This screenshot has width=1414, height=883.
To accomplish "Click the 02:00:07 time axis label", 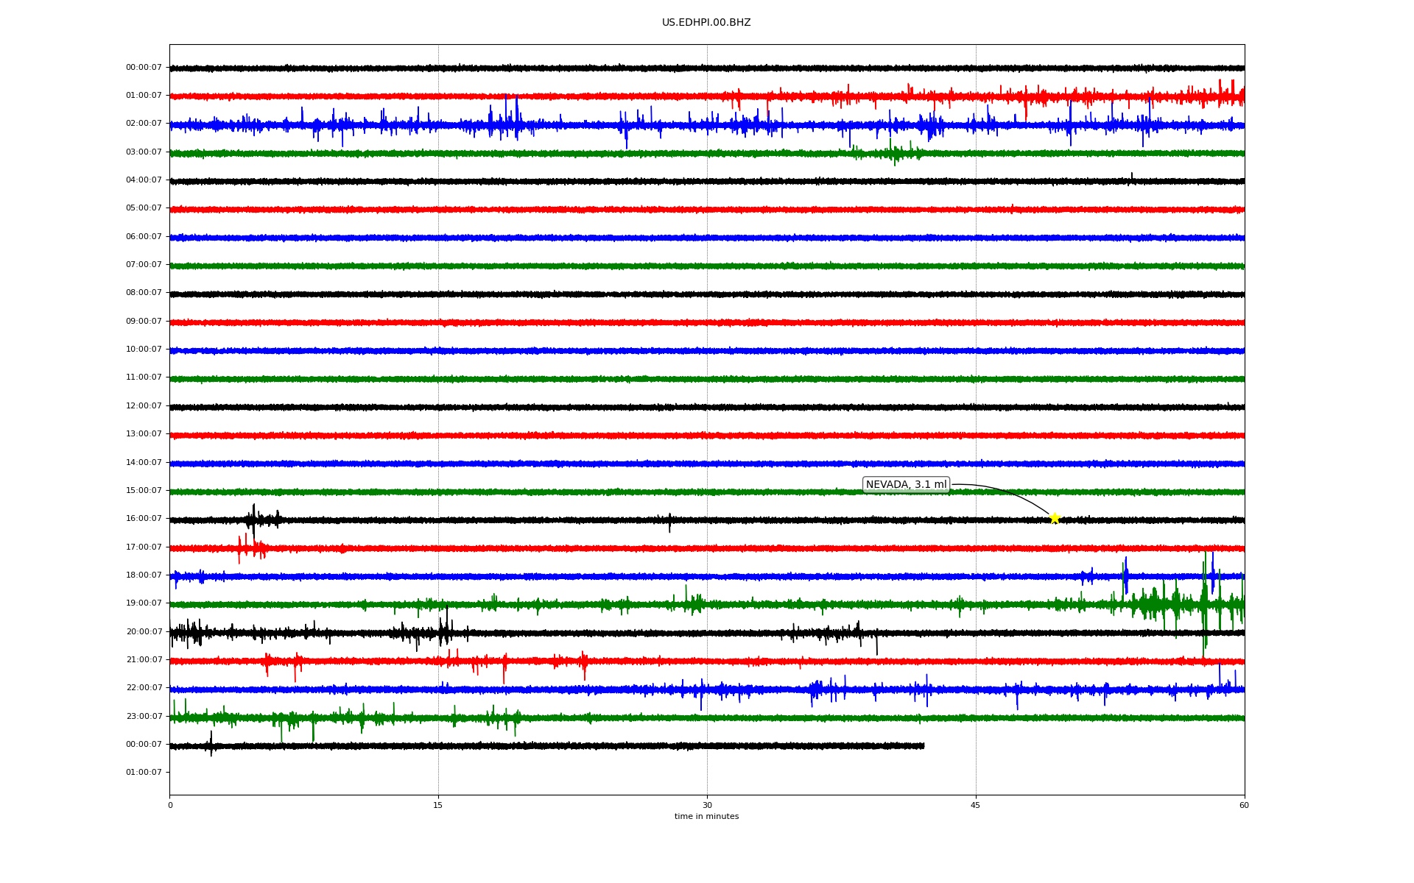I will tap(144, 124).
